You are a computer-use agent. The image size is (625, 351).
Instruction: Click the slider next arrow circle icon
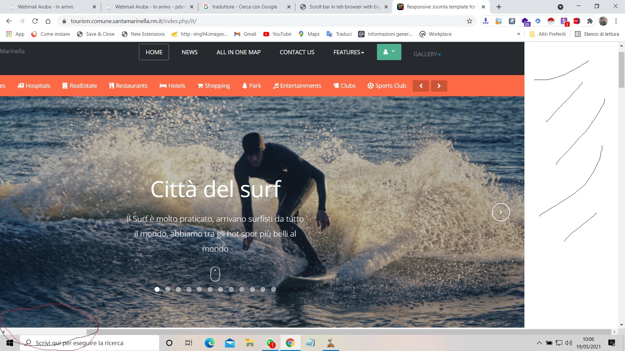click(501, 212)
